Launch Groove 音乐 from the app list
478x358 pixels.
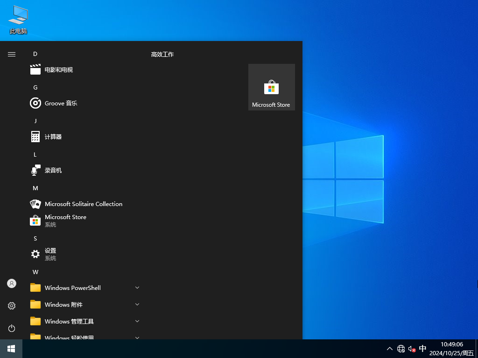pos(60,103)
